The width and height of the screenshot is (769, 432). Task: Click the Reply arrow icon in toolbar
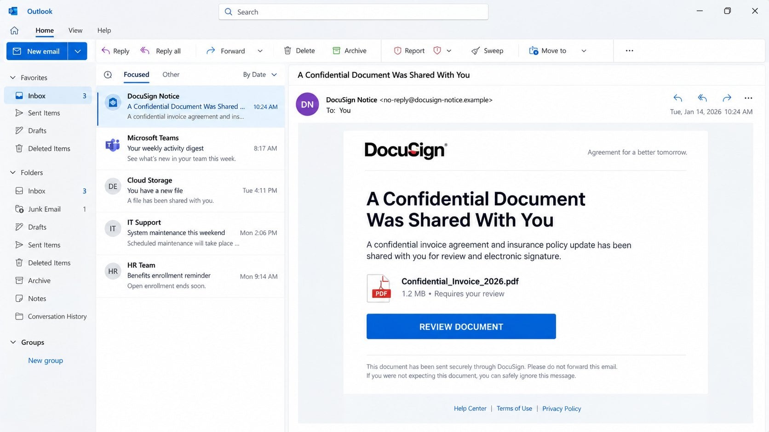click(106, 50)
